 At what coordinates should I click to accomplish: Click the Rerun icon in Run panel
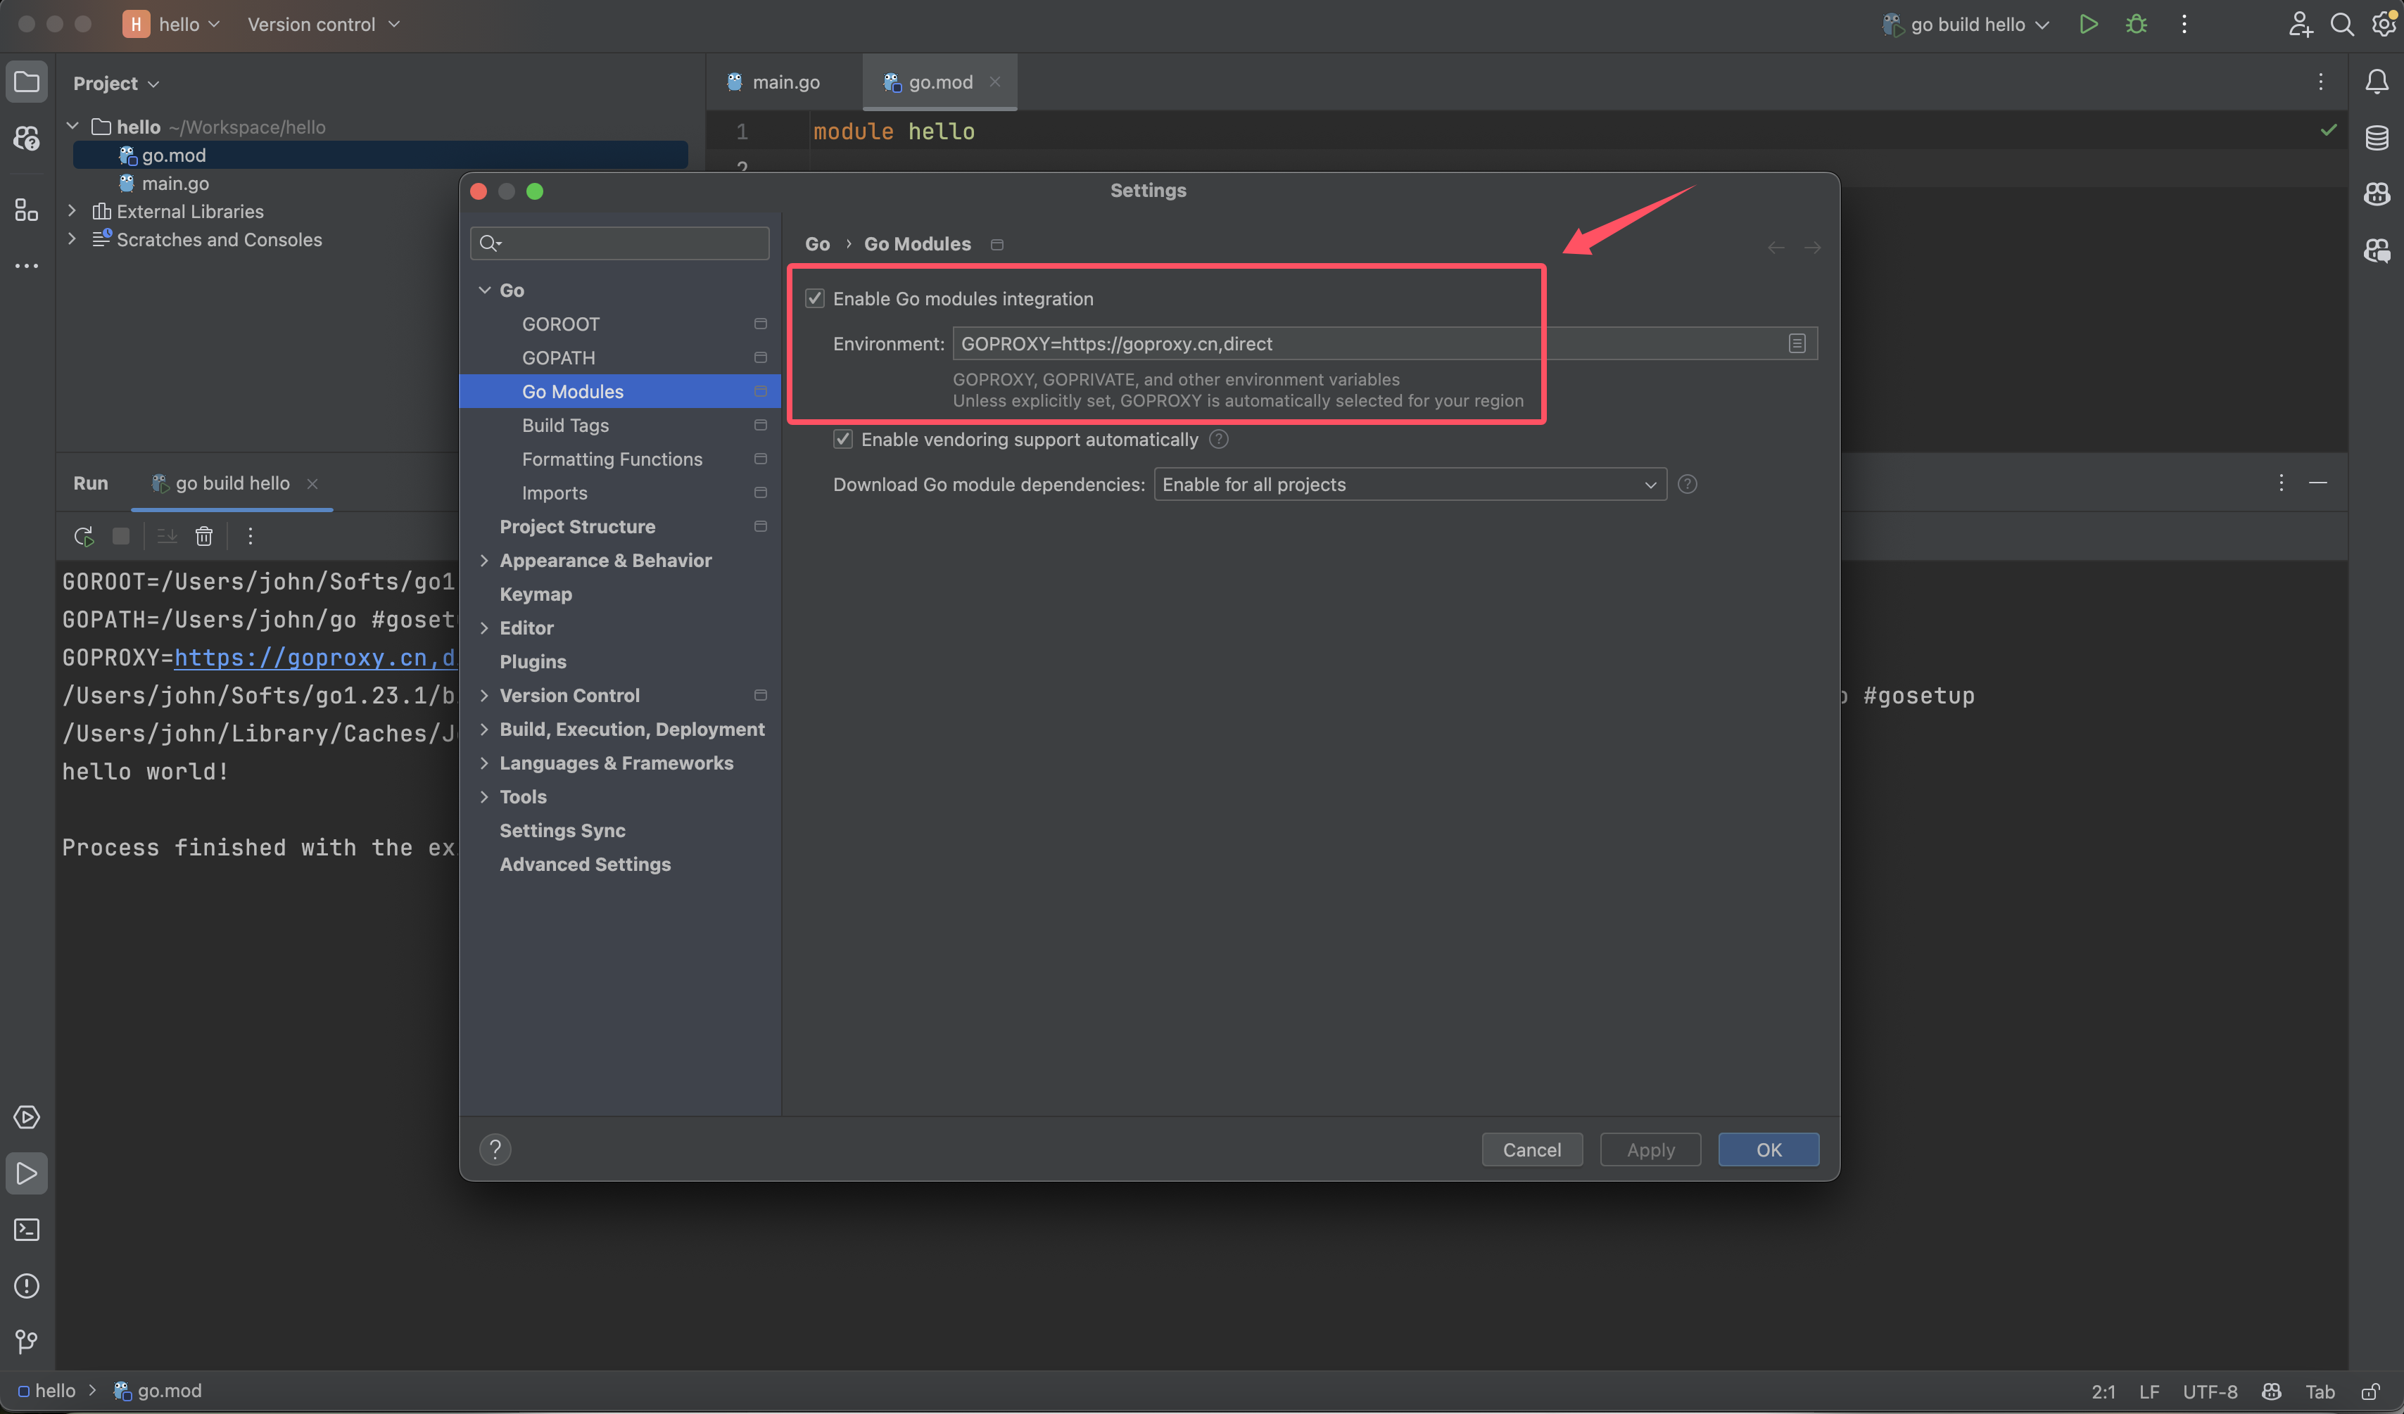(84, 536)
